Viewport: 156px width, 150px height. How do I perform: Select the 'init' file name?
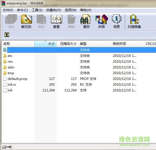10,90
